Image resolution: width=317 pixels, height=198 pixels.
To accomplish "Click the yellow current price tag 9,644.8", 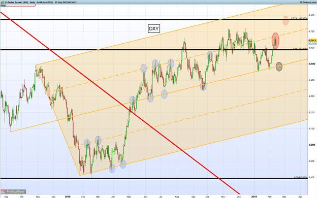I will point(312,41).
